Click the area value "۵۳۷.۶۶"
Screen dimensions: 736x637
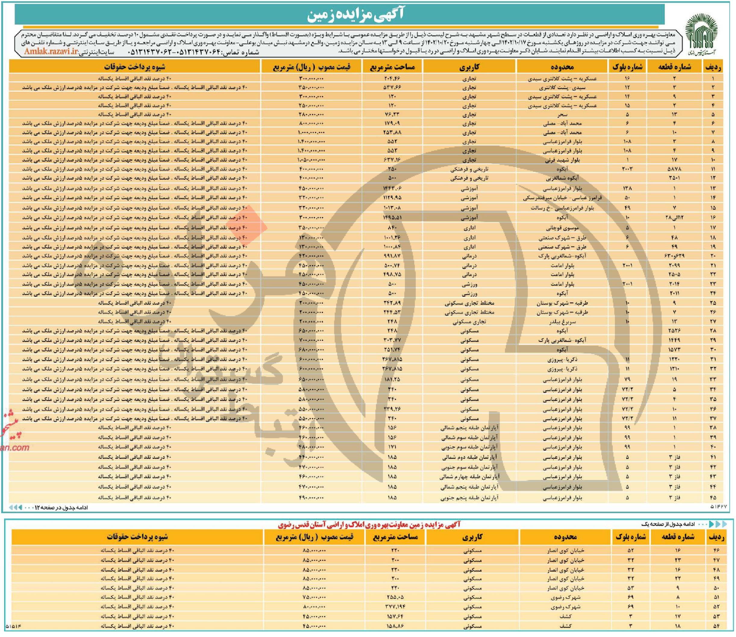tap(392, 87)
